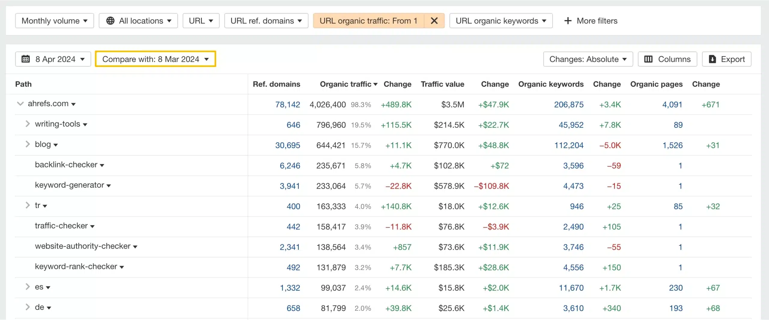769x320 pixels.
Task: Open the website-authority-checker path menu
Action: [135, 247]
